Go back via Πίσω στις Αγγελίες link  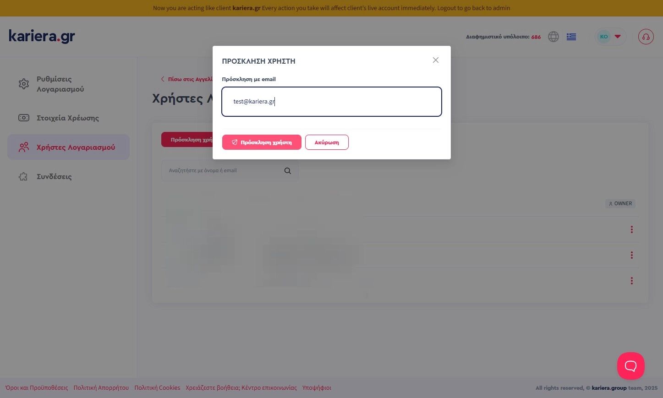187,79
